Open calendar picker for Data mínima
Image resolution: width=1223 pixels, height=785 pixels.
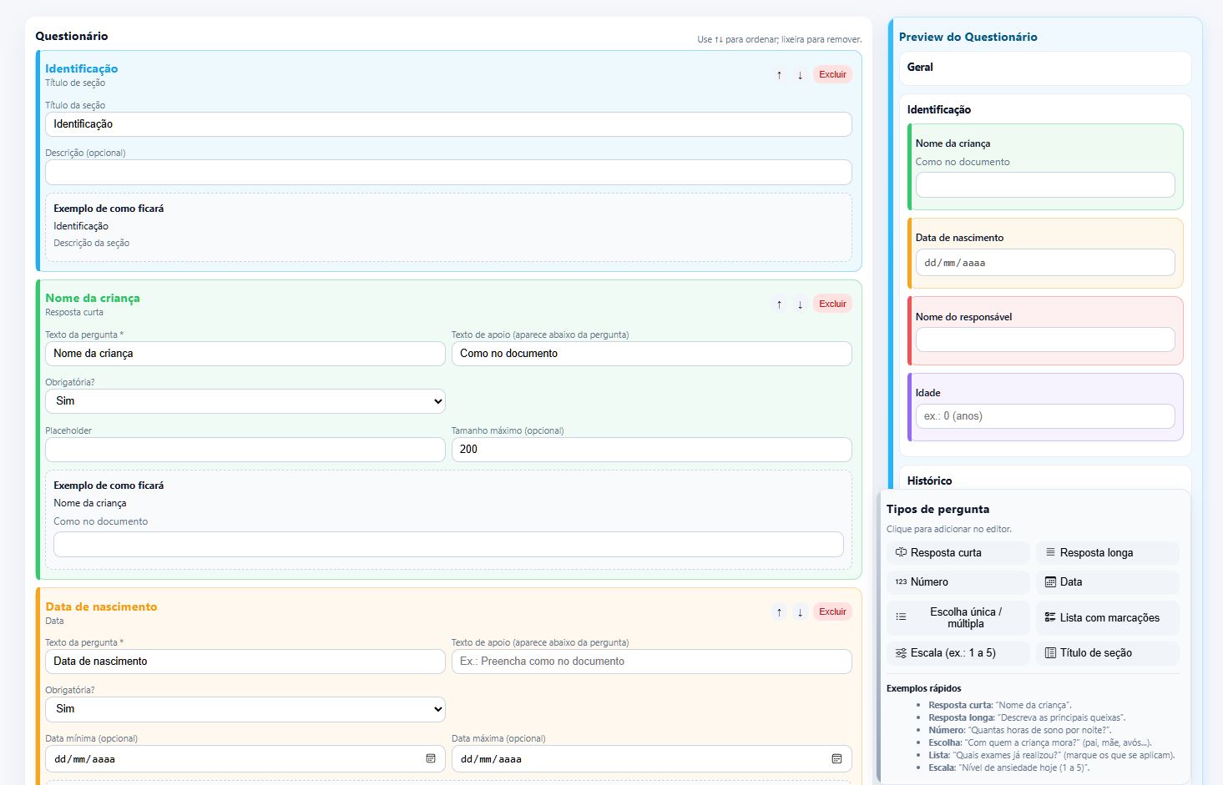[x=431, y=759]
